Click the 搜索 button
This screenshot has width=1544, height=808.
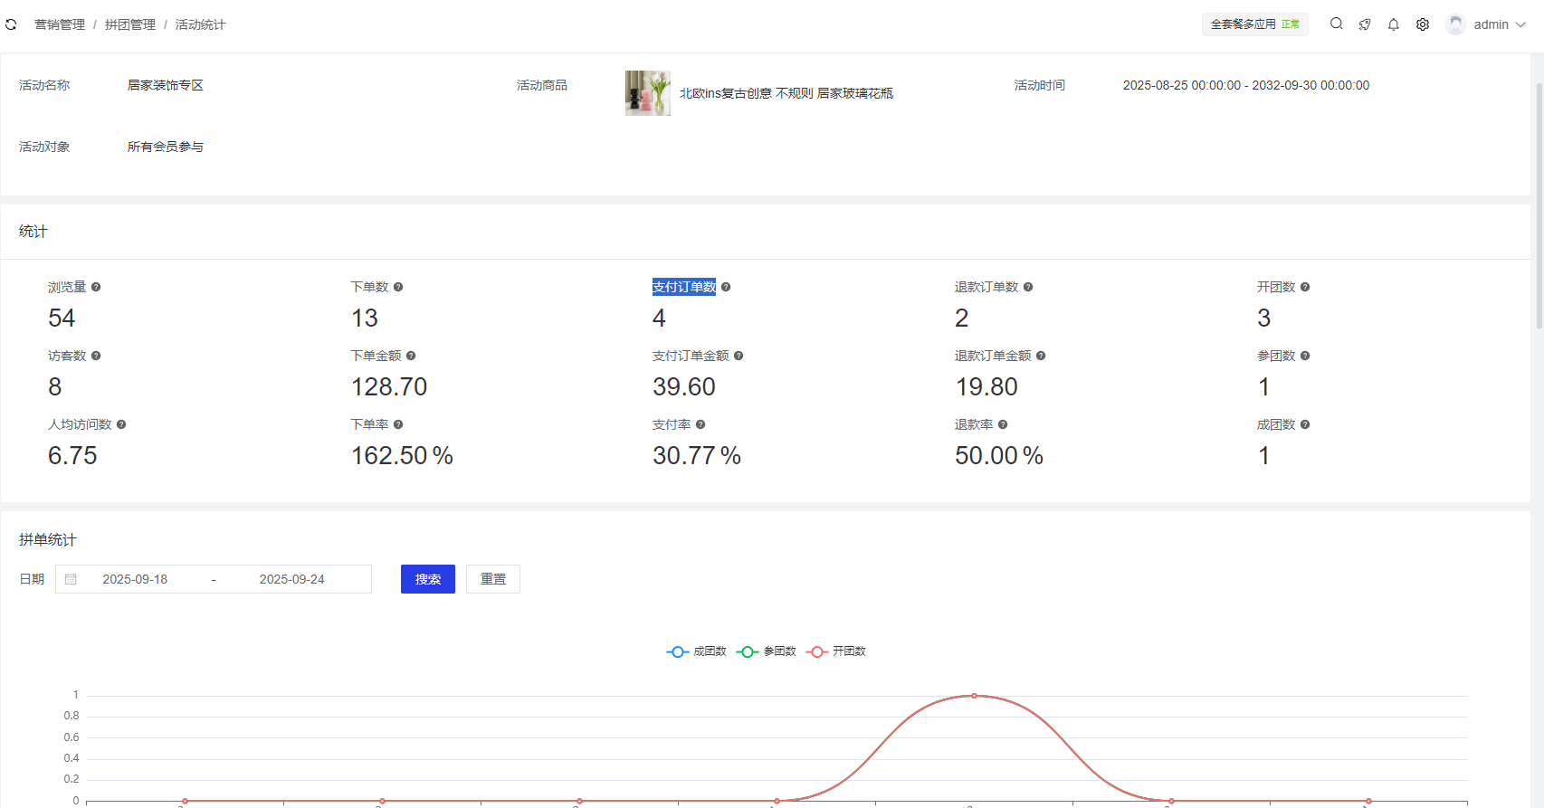tap(427, 579)
